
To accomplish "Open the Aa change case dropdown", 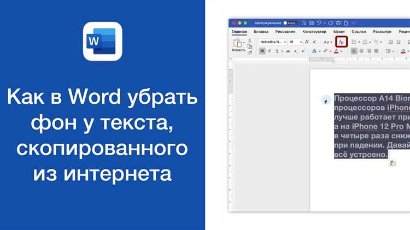I will tap(327, 42).
